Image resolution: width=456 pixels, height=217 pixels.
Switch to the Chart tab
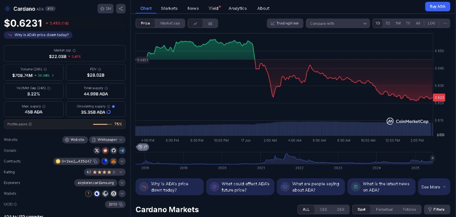[x=146, y=8]
